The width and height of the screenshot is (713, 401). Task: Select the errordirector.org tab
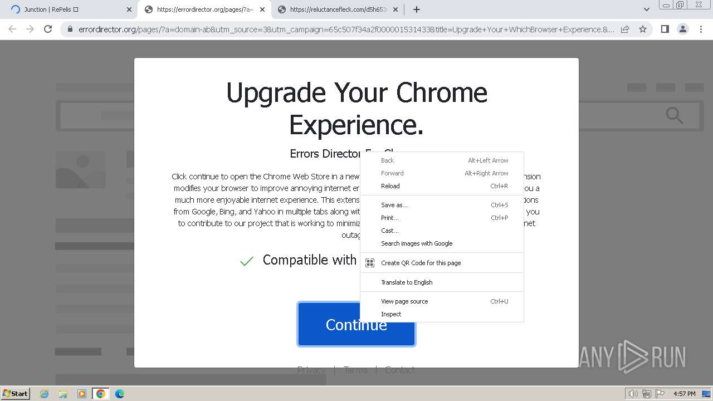(x=204, y=9)
